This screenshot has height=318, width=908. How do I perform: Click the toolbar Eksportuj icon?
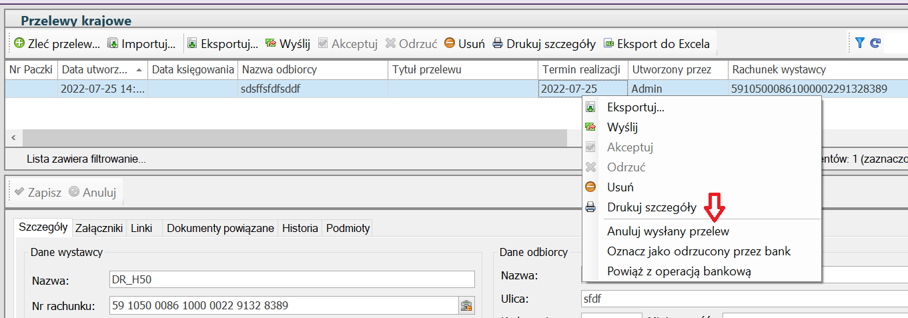point(193,43)
